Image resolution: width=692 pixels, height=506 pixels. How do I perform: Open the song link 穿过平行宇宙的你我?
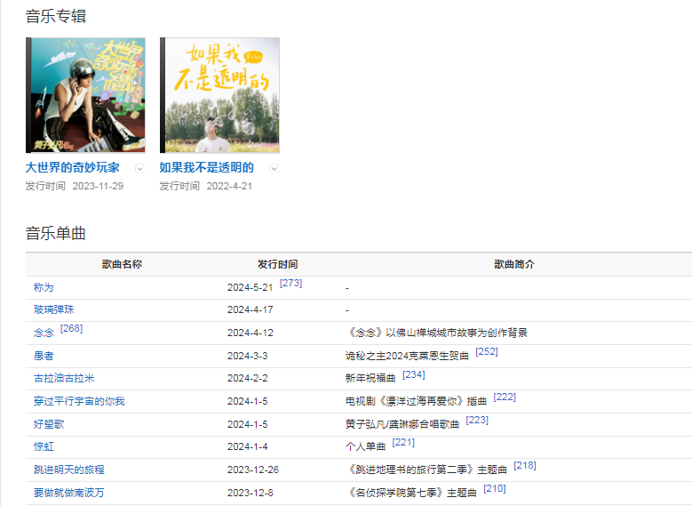79,401
